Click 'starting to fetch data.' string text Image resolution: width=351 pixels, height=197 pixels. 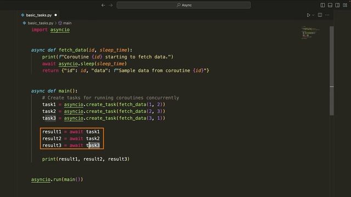point(137,57)
